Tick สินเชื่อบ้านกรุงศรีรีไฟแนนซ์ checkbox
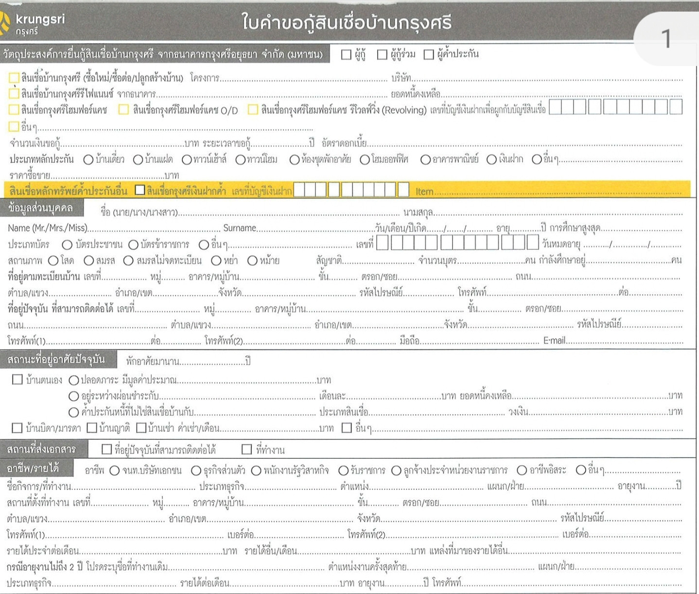The image size is (699, 594). (14, 93)
